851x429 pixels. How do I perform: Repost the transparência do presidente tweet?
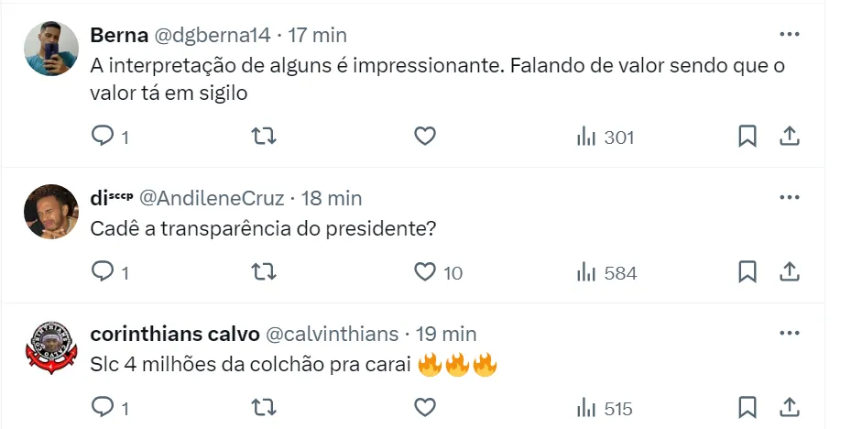263,272
